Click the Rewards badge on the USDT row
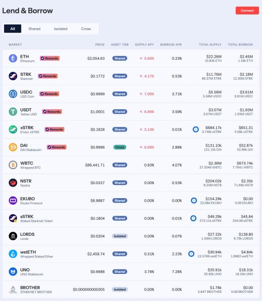Viewport: 262px width, 301px height. pyautogui.click(x=52, y=112)
